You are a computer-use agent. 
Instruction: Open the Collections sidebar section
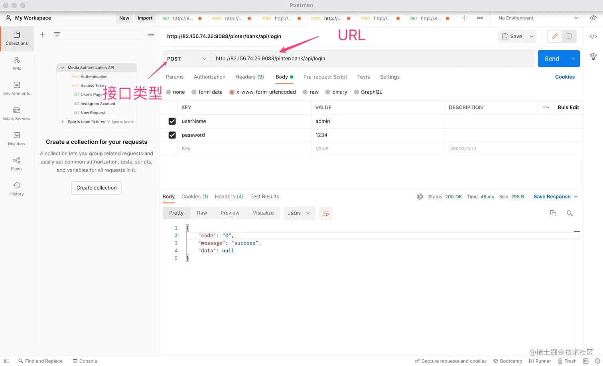[17, 39]
